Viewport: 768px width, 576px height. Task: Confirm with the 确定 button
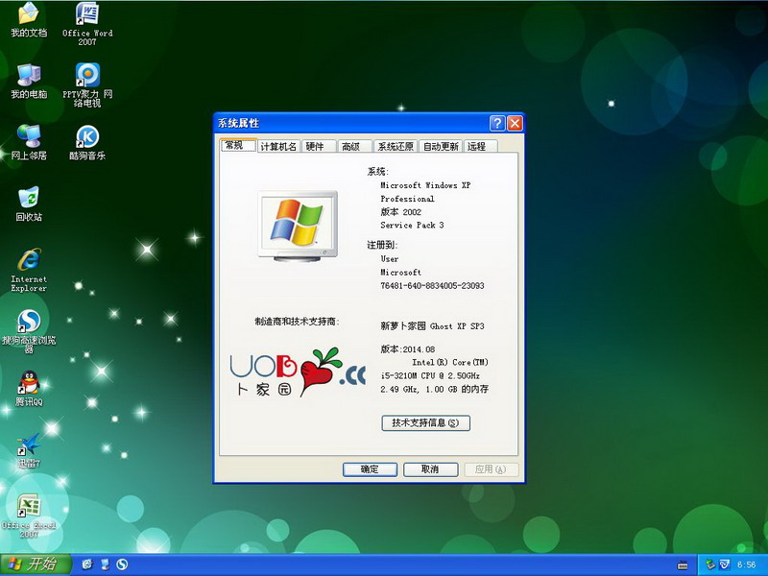pyautogui.click(x=370, y=469)
